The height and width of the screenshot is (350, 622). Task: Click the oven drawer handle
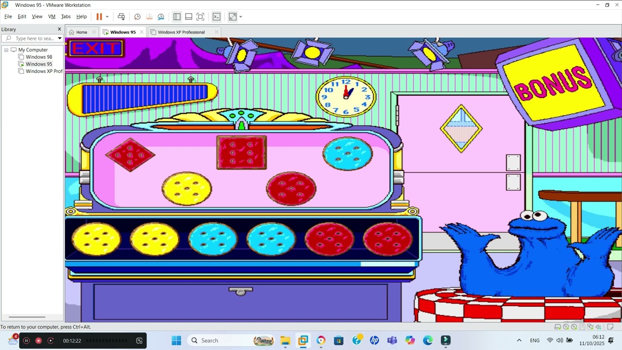[241, 290]
